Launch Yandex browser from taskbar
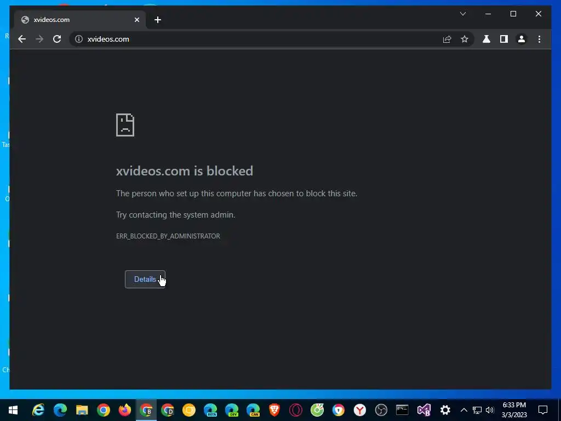 tap(360, 410)
